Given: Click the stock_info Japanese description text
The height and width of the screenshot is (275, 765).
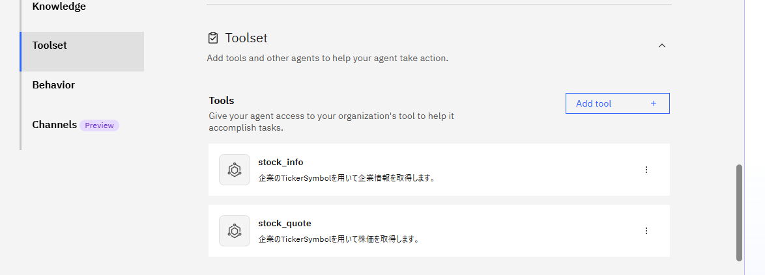Looking at the screenshot, I should pyautogui.click(x=346, y=177).
